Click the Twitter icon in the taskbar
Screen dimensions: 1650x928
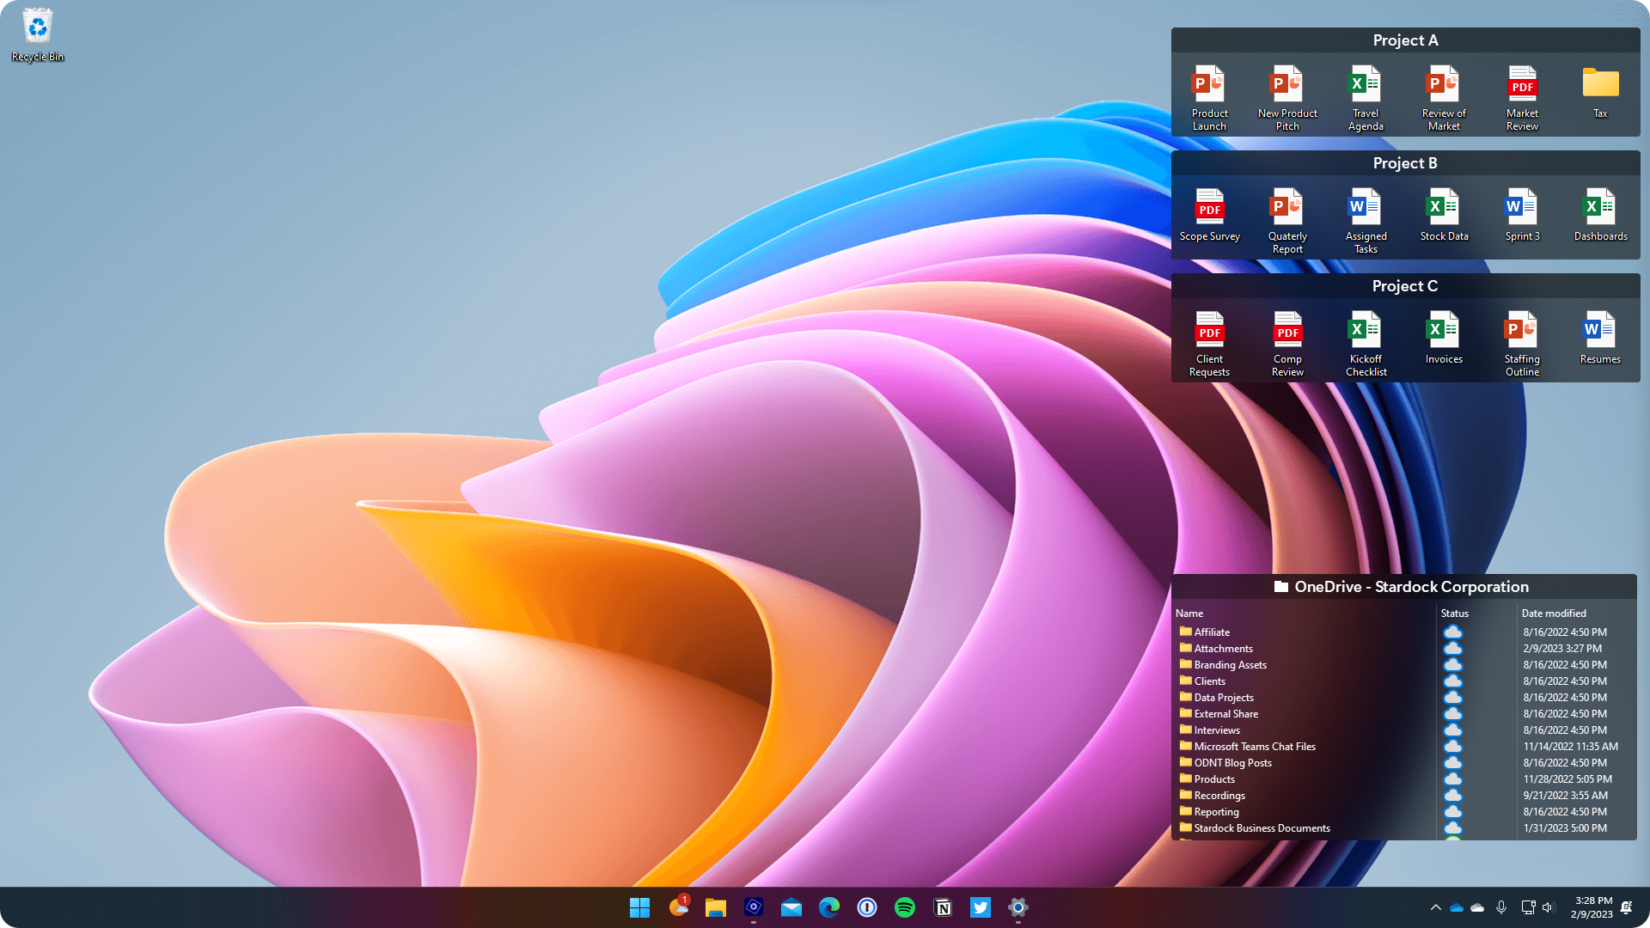pyautogui.click(x=981, y=907)
